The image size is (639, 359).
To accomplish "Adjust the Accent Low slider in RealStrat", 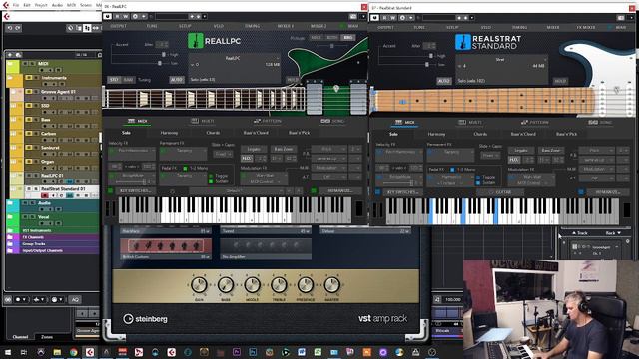I will [426, 65].
